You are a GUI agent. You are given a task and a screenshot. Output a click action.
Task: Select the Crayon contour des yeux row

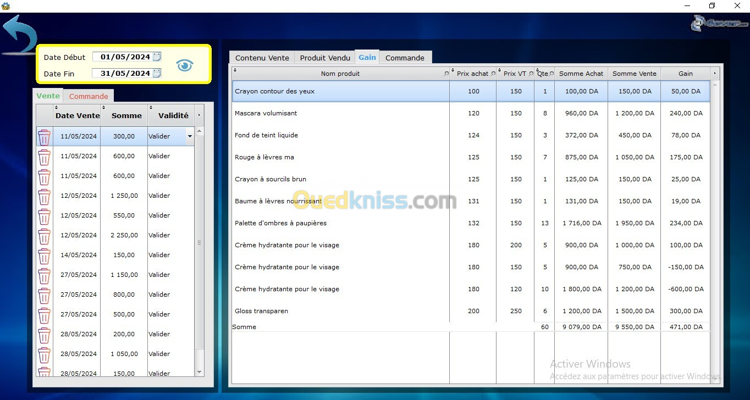point(471,91)
